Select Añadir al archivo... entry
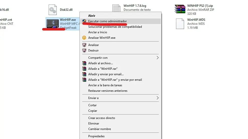The width and height of the screenshot is (248, 139). (x=121, y=63)
